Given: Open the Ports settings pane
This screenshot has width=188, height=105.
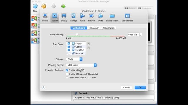Looking at the screenshot, I should [x=100, y=17].
